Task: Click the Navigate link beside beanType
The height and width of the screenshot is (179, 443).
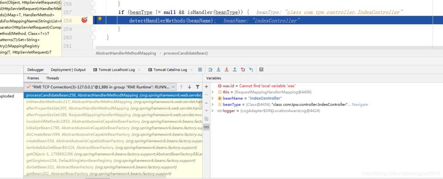Action: pos(360,105)
